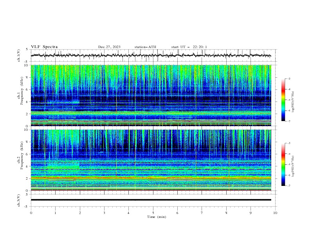310x239 pixels.
Task: Click the ch.1 spectrogram color bar
Action: (283, 100)
